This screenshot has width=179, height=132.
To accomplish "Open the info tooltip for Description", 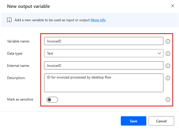I will point(168,78).
